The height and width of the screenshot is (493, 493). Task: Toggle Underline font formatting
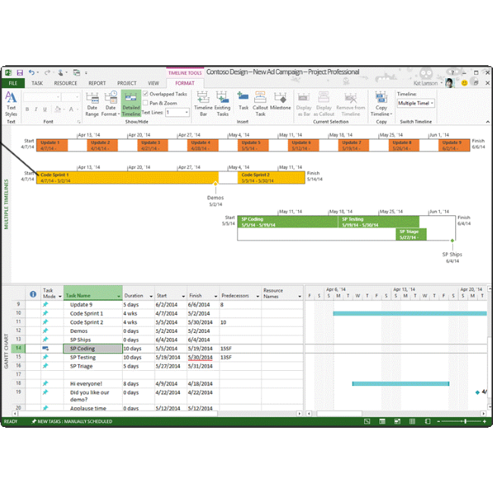(x=45, y=109)
